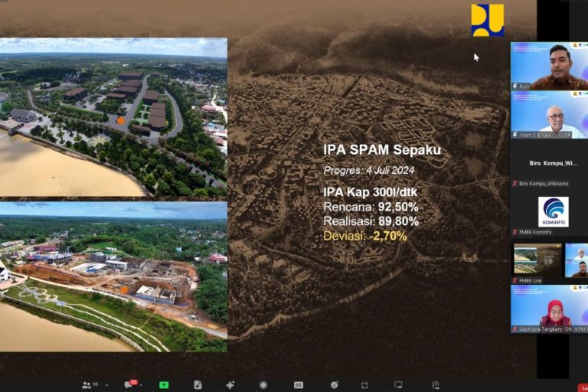
Task: Select the FMB9 Live video tile
Action: (537, 260)
